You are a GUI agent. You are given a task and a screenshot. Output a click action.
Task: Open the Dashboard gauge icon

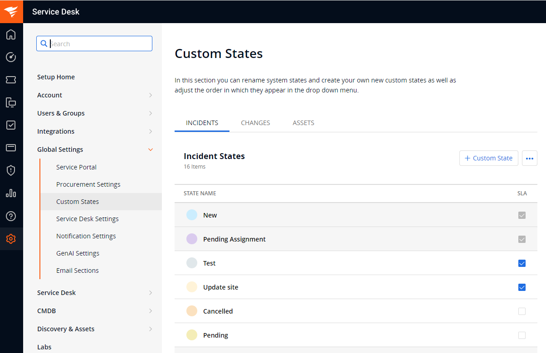click(11, 57)
